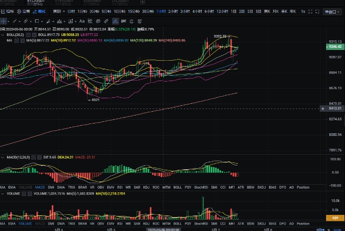
Task: Expand the trend line tool dropdown arrow
Action: point(19,21)
